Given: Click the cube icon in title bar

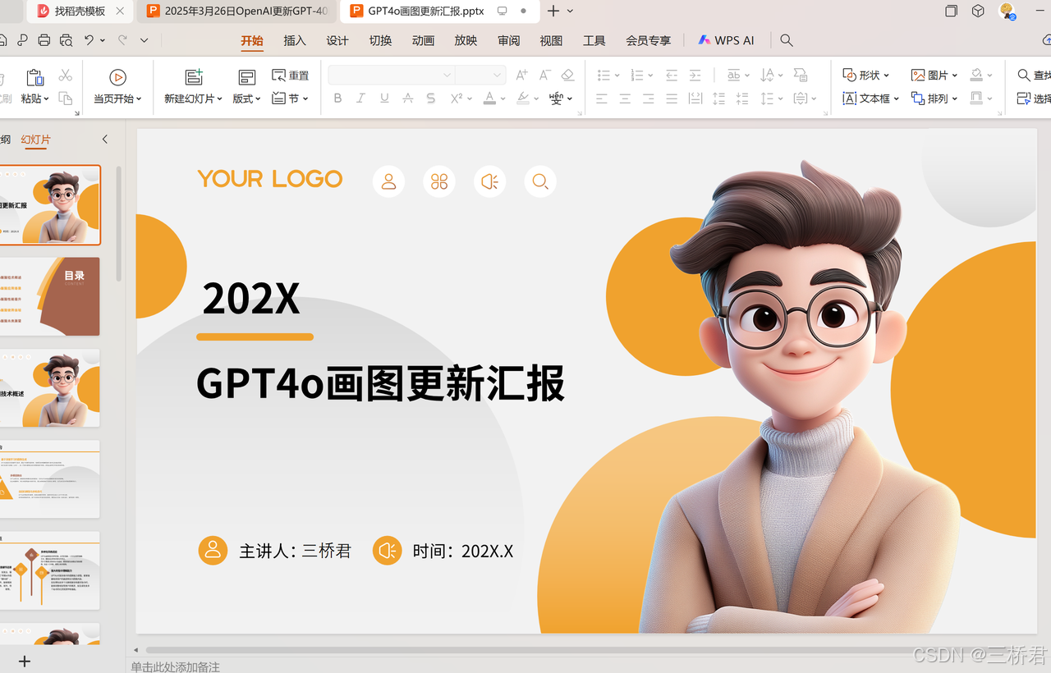Looking at the screenshot, I should tap(978, 11).
